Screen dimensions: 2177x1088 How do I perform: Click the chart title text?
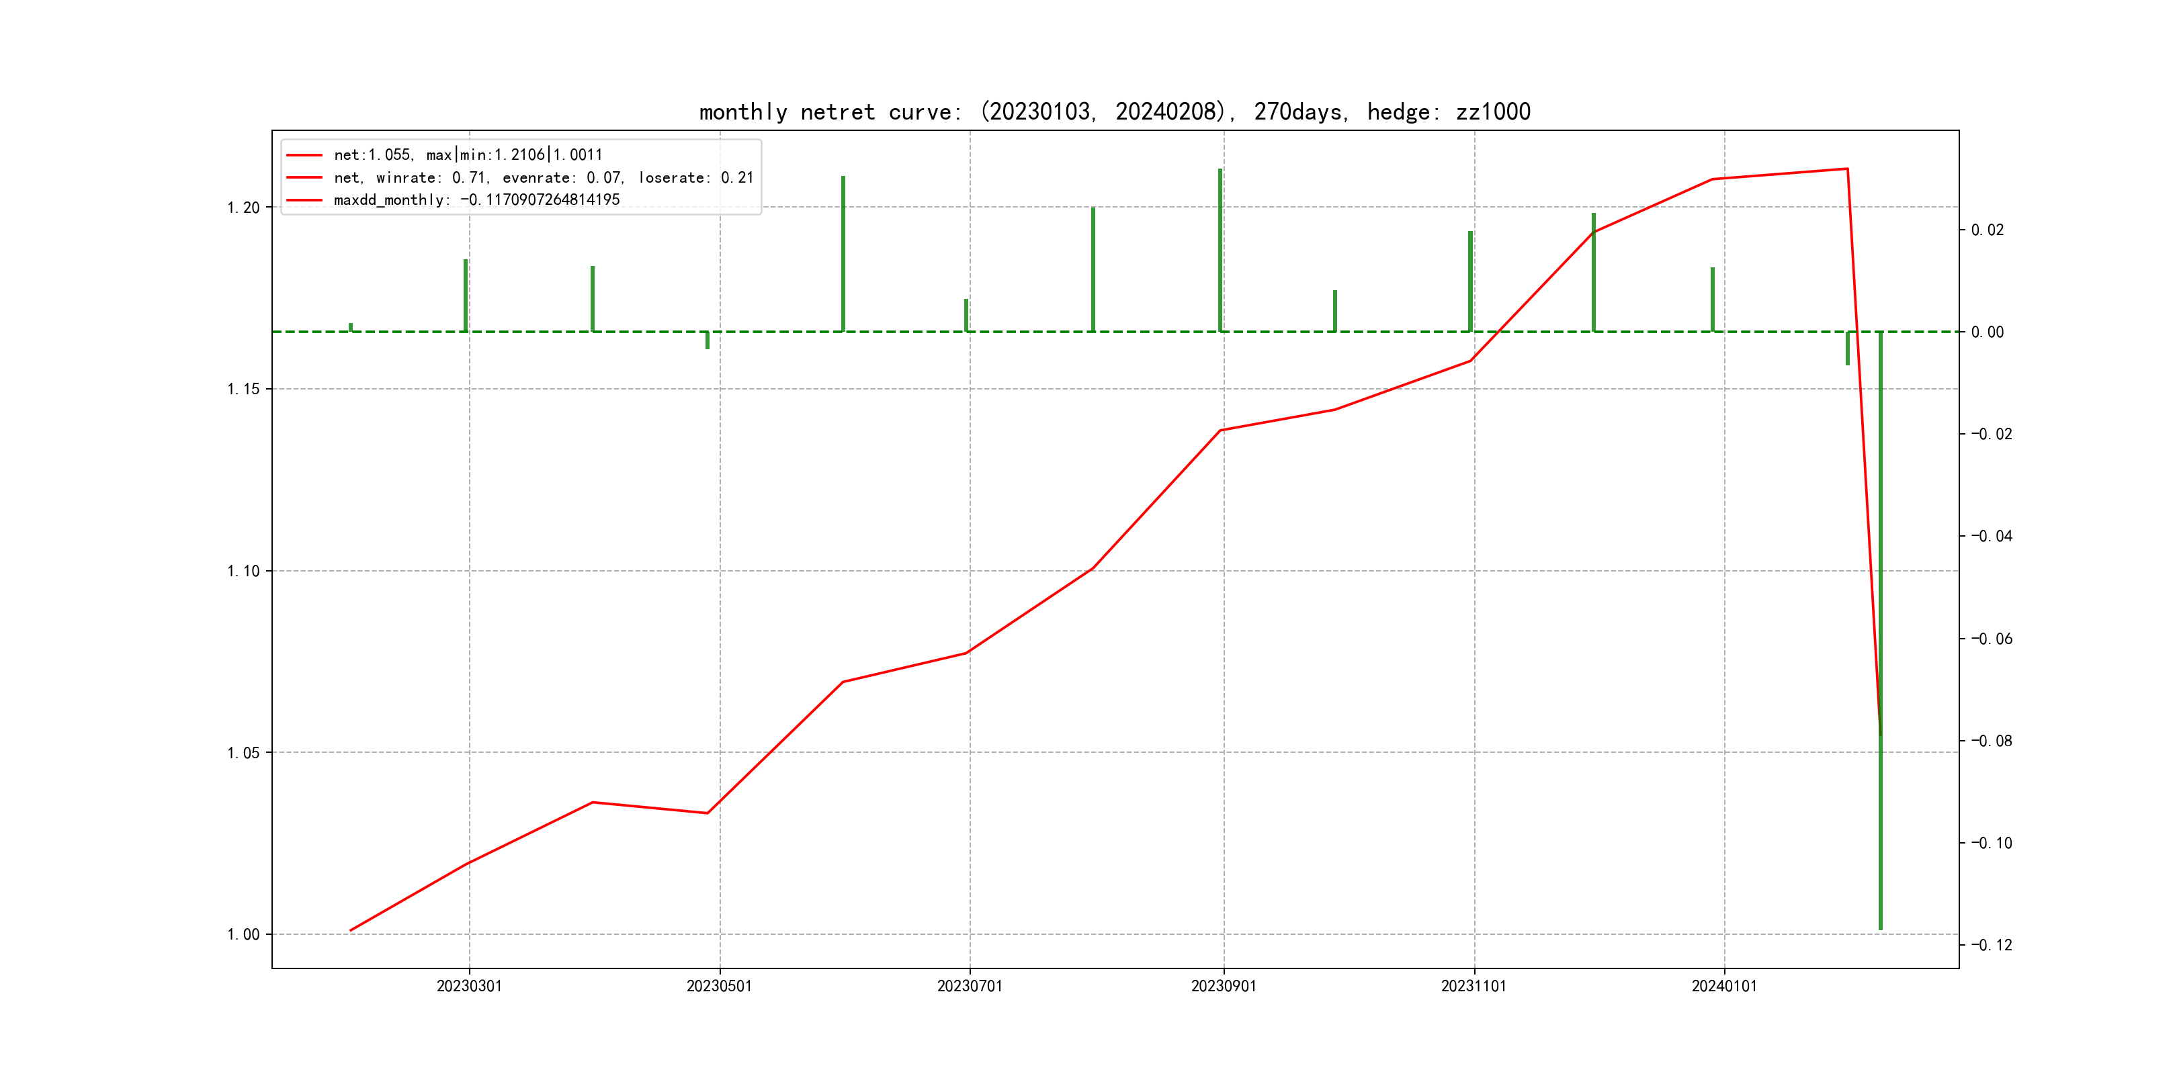coord(1114,111)
